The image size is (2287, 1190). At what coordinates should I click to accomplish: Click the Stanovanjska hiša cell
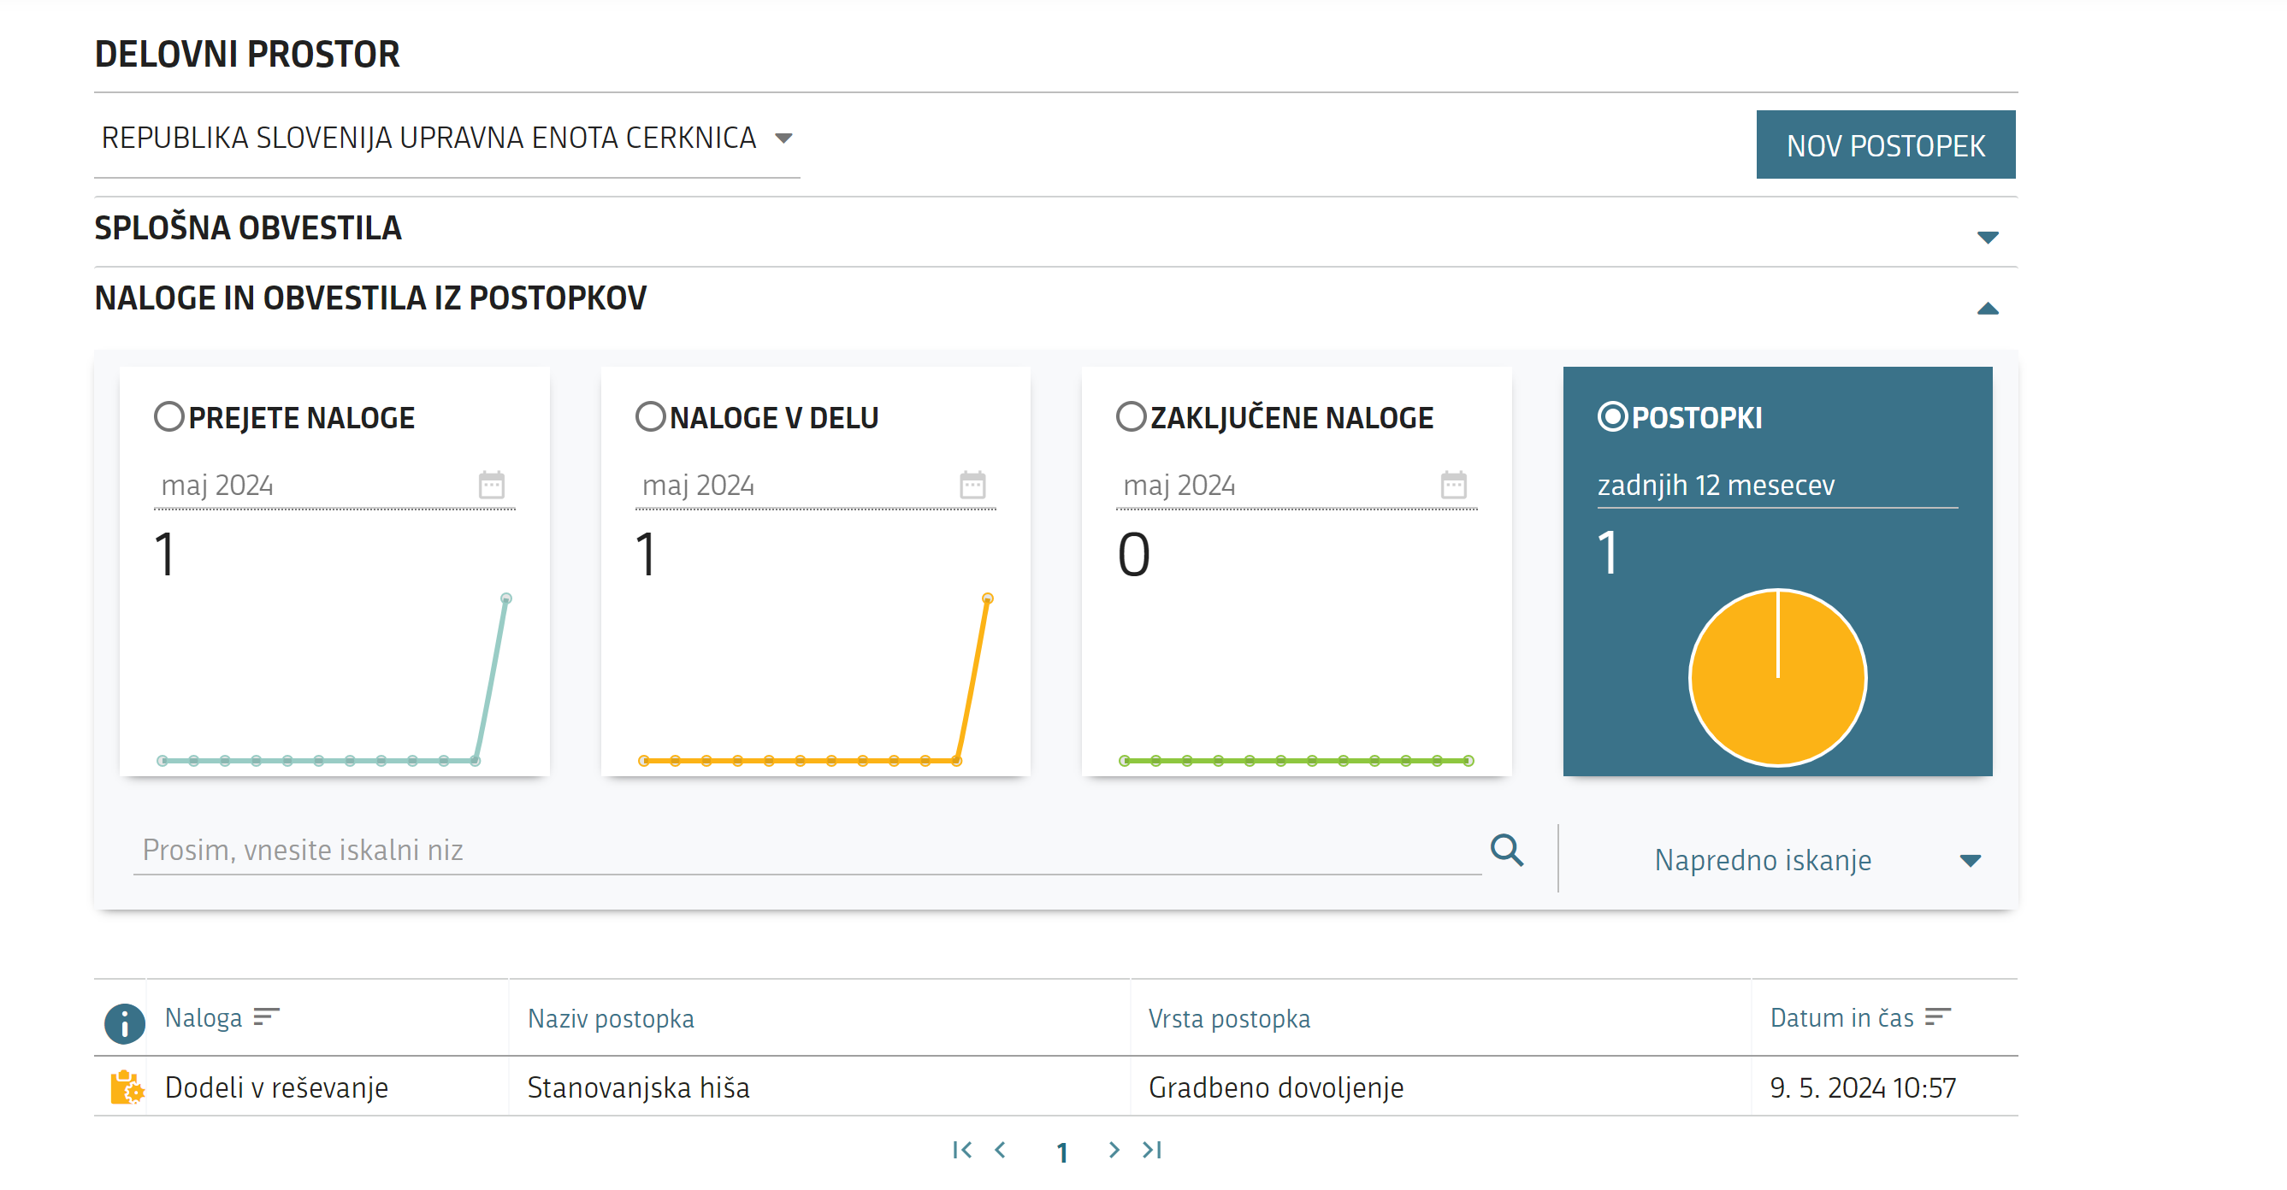click(x=638, y=1087)
